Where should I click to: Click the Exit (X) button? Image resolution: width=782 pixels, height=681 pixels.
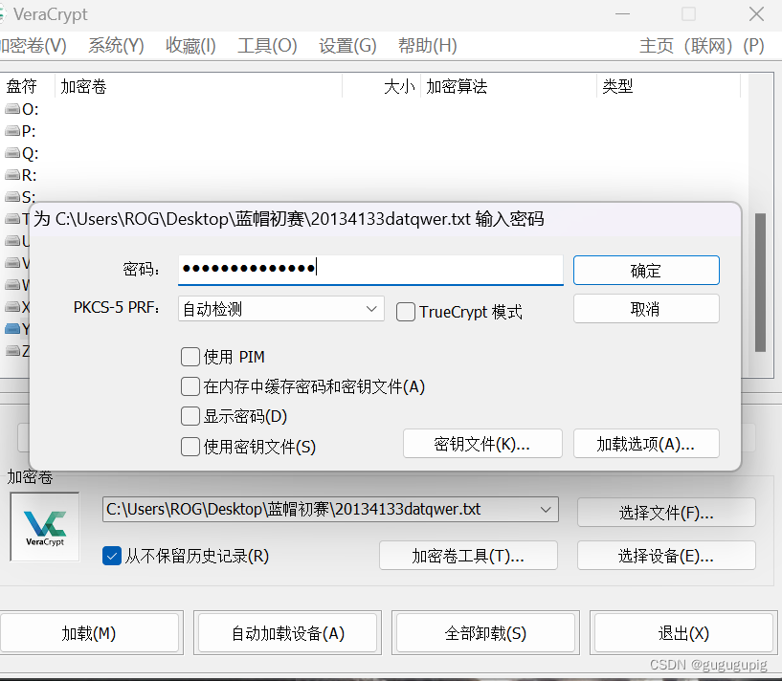683,632
